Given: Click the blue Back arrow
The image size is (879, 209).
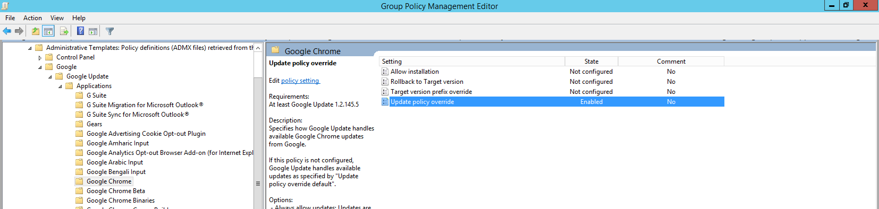Looking at the screenshot, I should [x=7, y=31].
